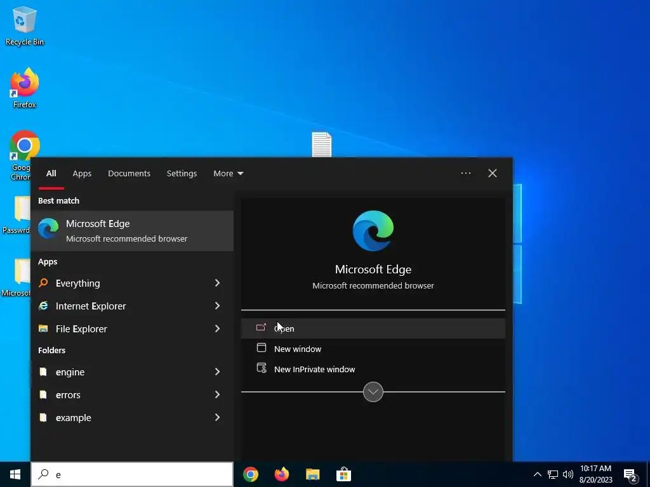This screenshot has height=487, width=650.
Task: Select the Everything app result
Action: click(132, 283)
